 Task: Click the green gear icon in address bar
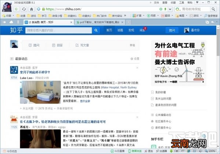click(x=161, y=9)
